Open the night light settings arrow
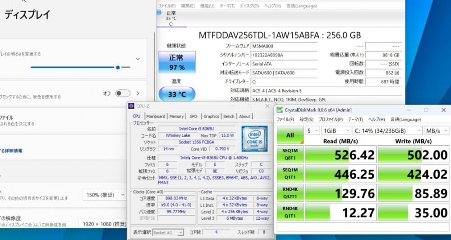Viewport: 451px width, 240px height. 138,93
